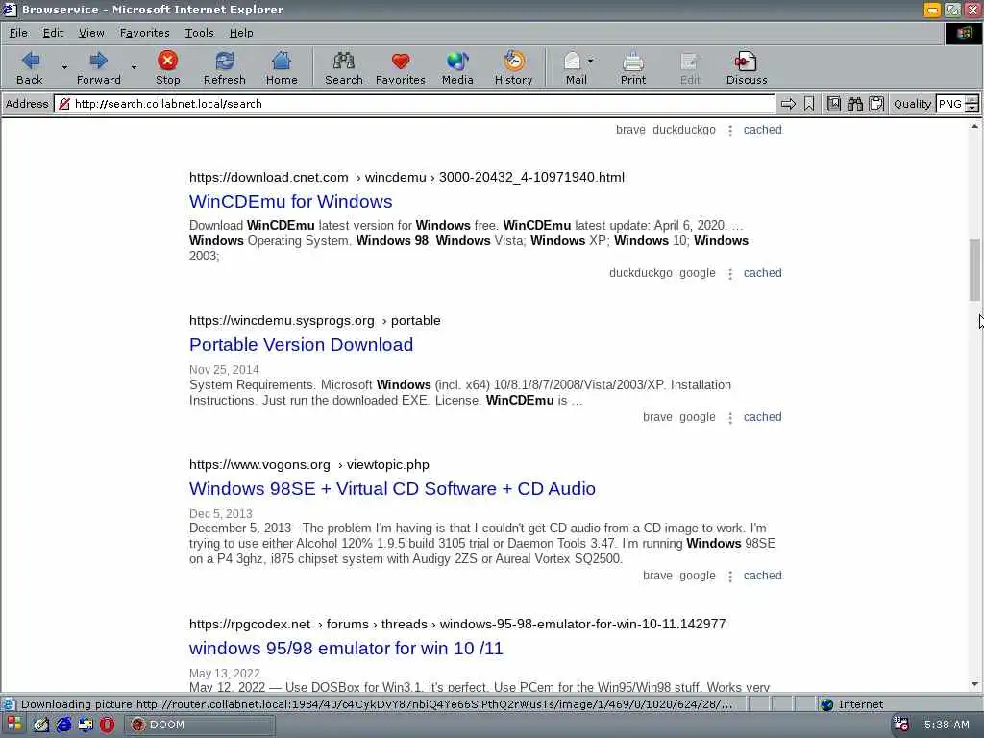This screenshot has height=738, width=984.
Task: Open Windows 98SE + Virtual CD Software result
Action: (x=392, y=489)
